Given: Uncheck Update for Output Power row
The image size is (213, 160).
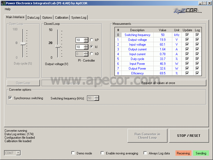Looking at the screenshot, I should coord(187,68).
